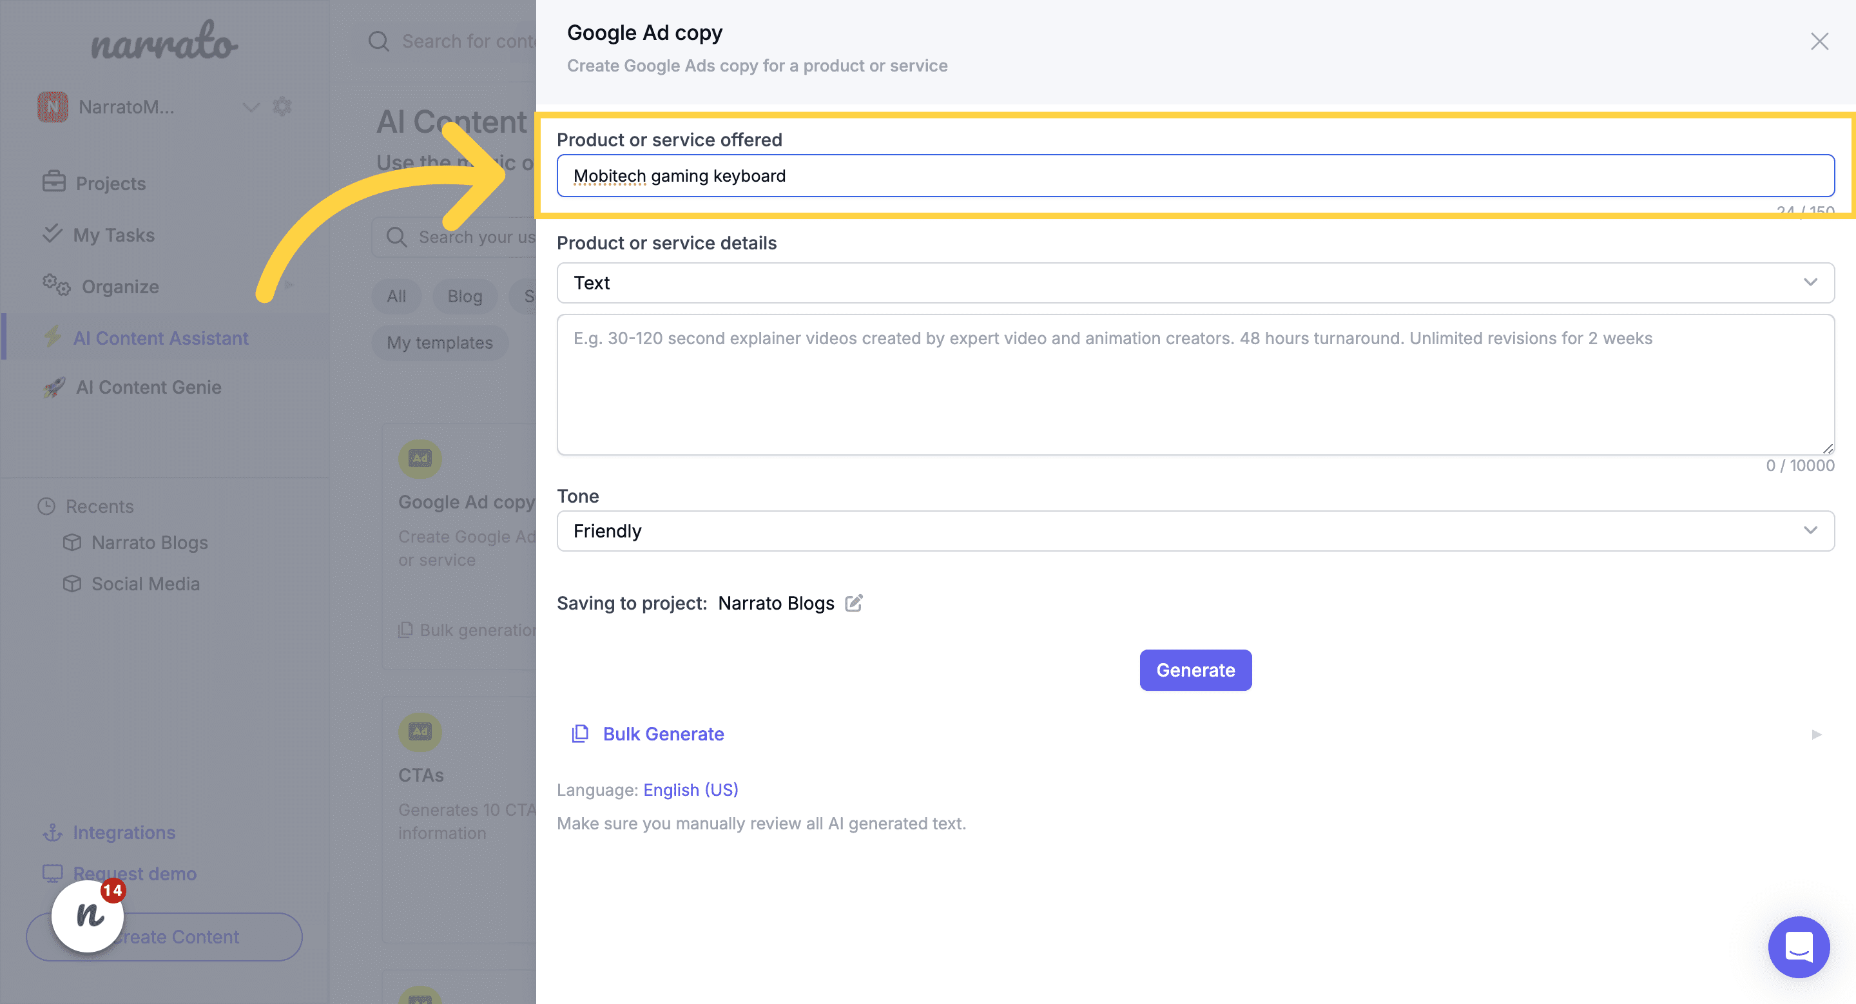The image size is (1856, 1004).
Task: Open the notification widget with 14 badge
Action: (x=88, y=916)
